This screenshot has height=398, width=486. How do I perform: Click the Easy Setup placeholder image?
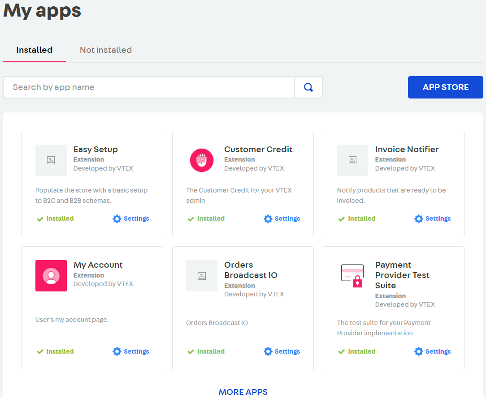pos(51,160)
